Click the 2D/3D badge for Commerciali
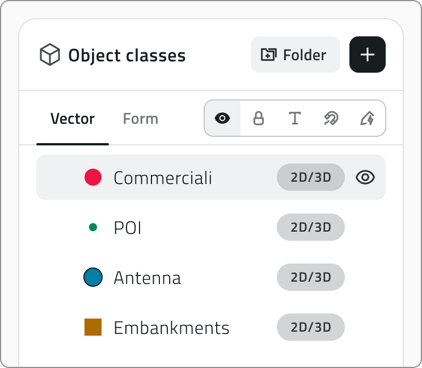The image size is (422, 368). tap(311, 177)
